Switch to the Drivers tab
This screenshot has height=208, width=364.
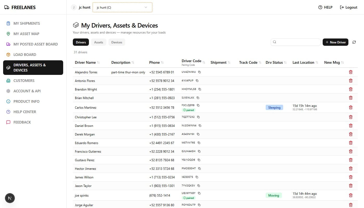pos(81,42)
